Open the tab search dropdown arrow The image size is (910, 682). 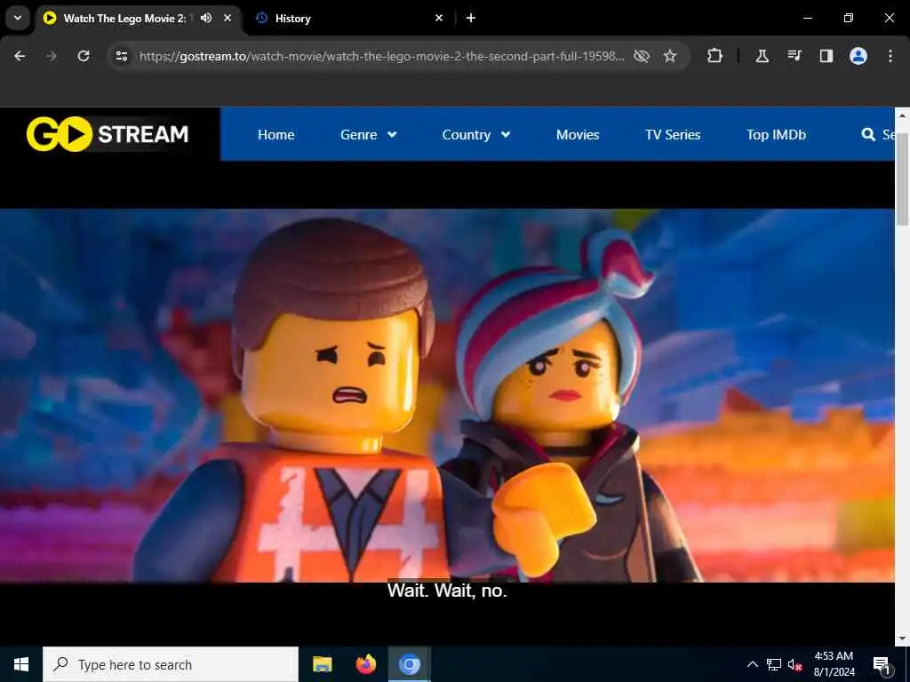coord(18,18)
